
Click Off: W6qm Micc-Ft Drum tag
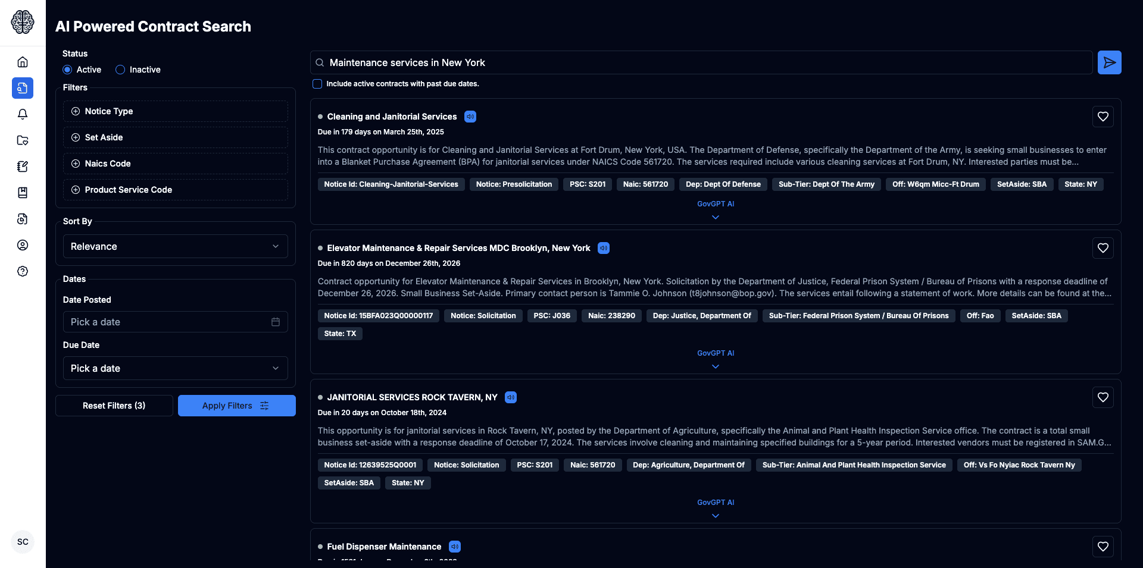[x=936, y=184]
